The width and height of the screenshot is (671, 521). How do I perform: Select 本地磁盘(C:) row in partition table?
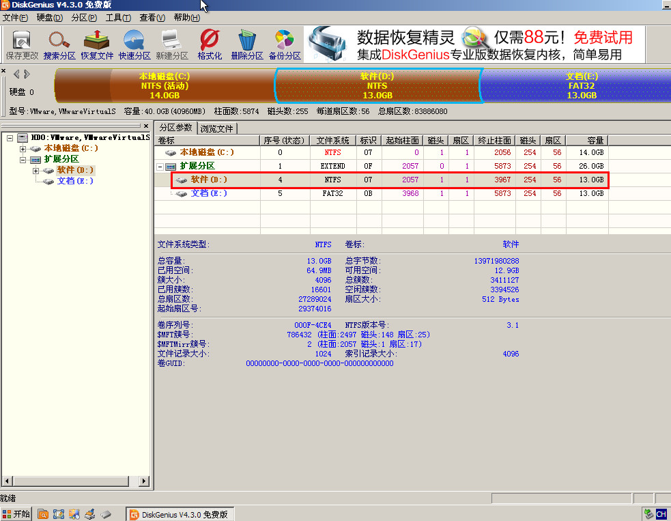click(381, 152)
